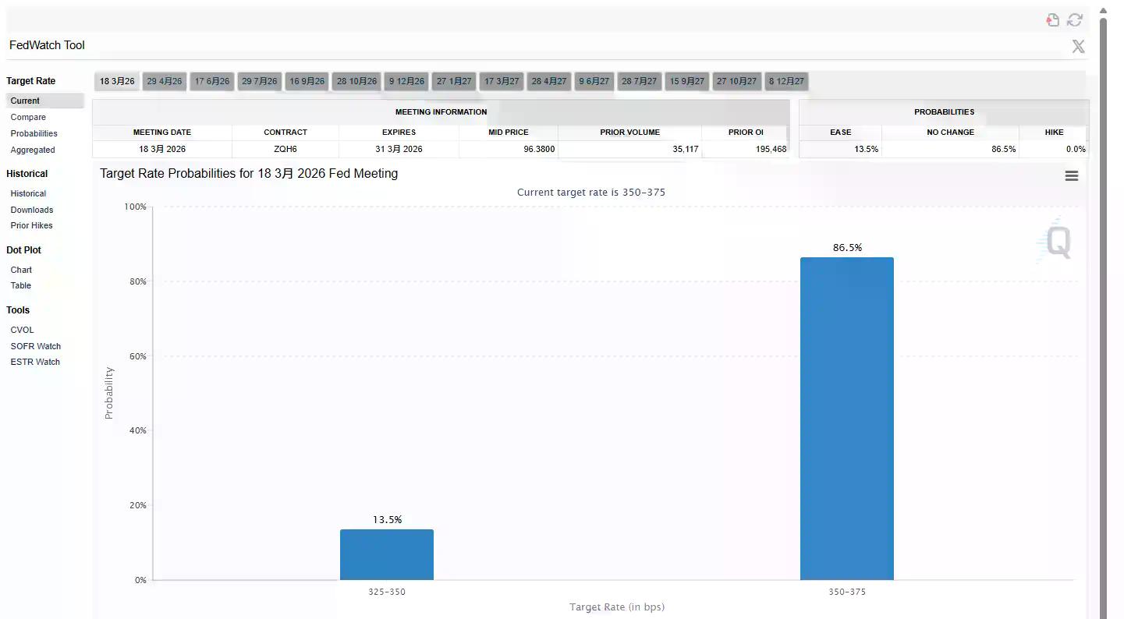
Task: Open Downloads under Historical
Action: click(x=32, y=210)
